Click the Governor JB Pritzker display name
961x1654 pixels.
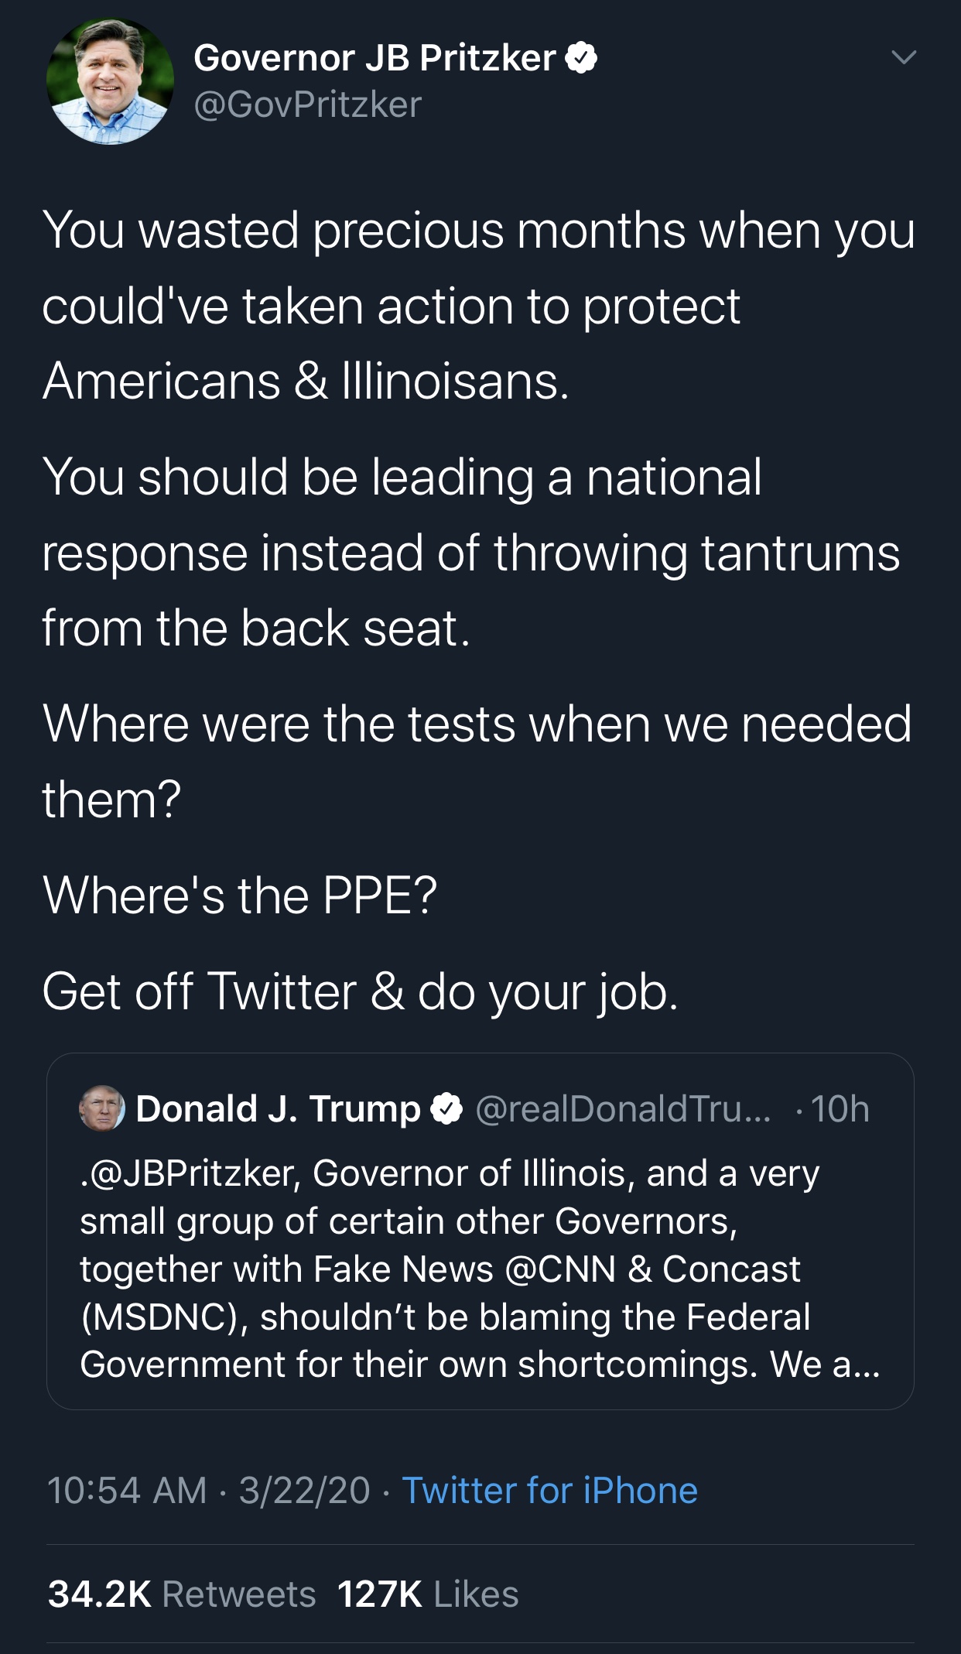(x=374, y=58)
